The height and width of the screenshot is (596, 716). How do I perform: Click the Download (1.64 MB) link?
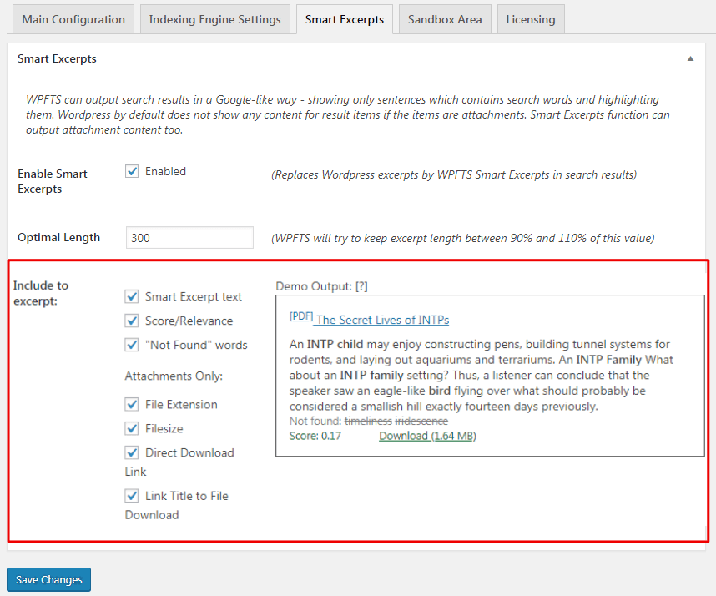(427, 436)
